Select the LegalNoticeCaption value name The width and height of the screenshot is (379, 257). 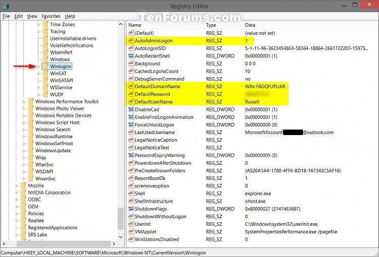[156, 140]
